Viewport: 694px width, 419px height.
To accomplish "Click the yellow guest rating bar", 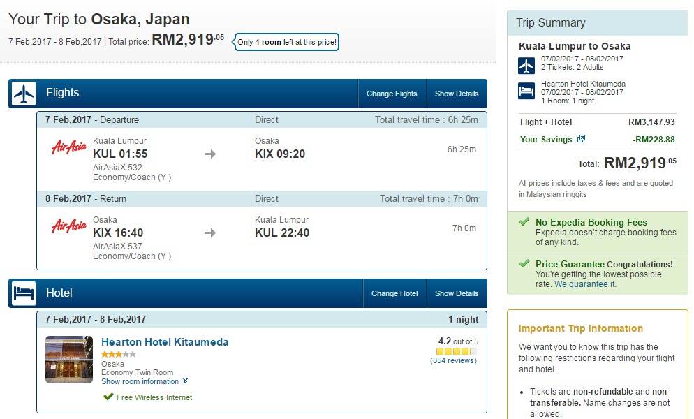I will pos(457,351).
